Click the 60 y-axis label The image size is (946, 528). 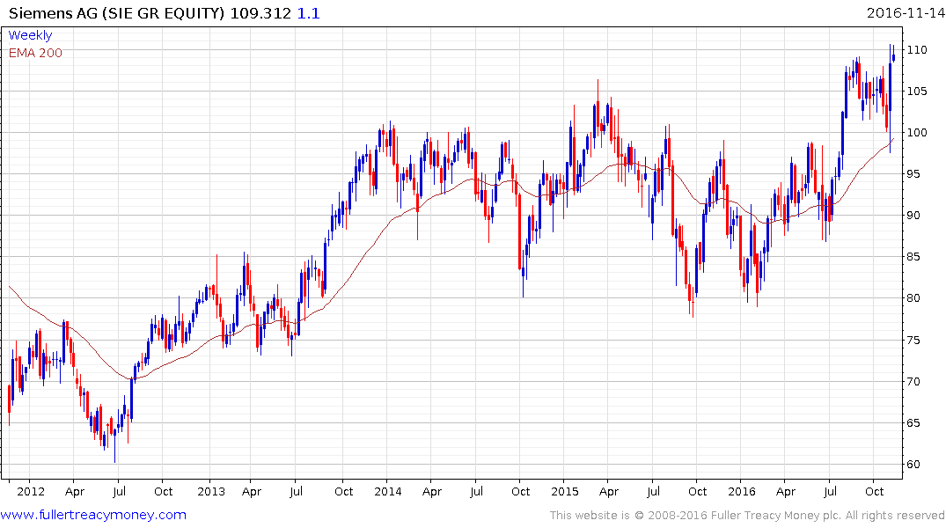tap(914, 464)
